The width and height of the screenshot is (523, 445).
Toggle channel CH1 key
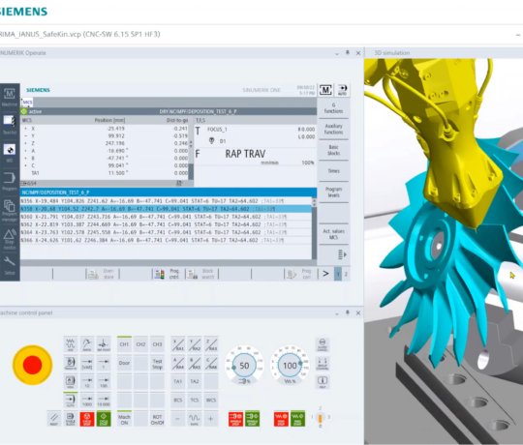click(124, 344)
